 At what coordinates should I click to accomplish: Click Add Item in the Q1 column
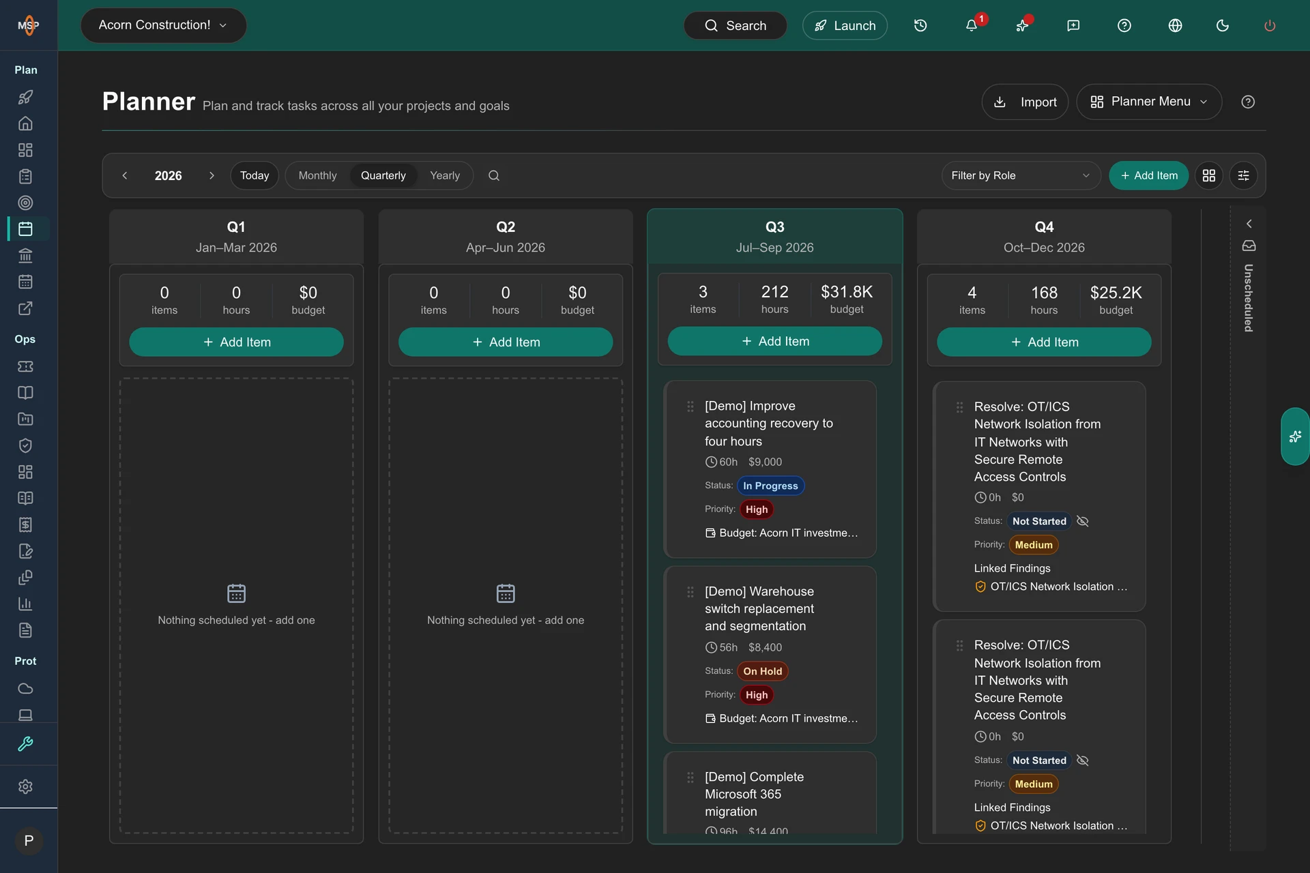(x=236, y=342)
